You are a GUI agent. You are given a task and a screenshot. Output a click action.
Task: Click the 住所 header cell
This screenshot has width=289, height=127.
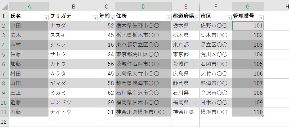click(x=144, y=16)
